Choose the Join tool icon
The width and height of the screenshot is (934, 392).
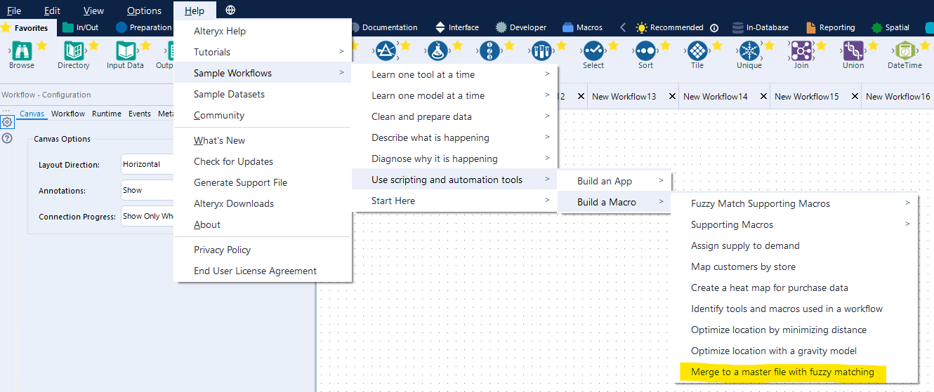pos(801,50)
